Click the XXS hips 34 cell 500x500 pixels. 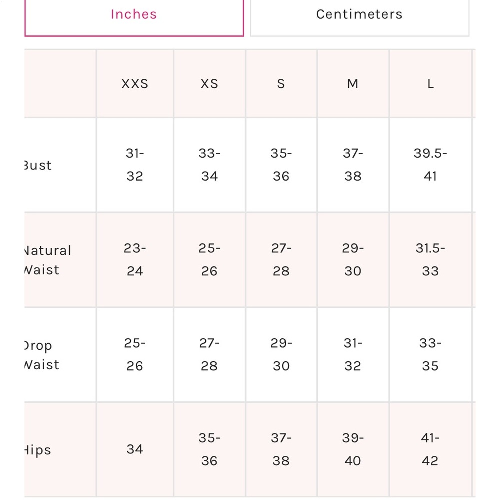(135, 449)
